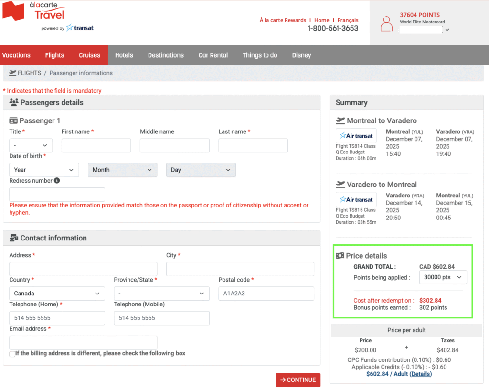Click the user profile avatar icon
The image size is (489, 392).
pyautogui.click(x=386, y=24)
